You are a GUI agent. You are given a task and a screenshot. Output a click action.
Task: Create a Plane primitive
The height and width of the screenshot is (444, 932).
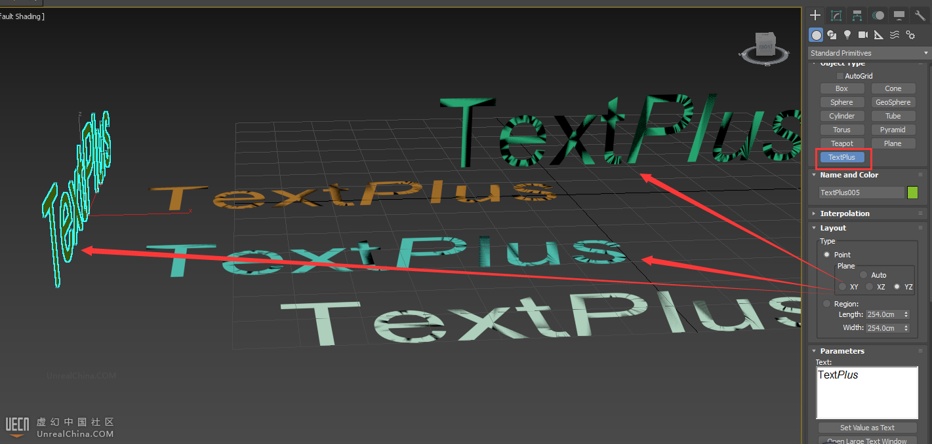893,143
